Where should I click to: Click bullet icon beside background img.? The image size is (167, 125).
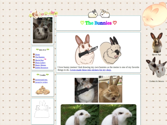coord(34,80)
